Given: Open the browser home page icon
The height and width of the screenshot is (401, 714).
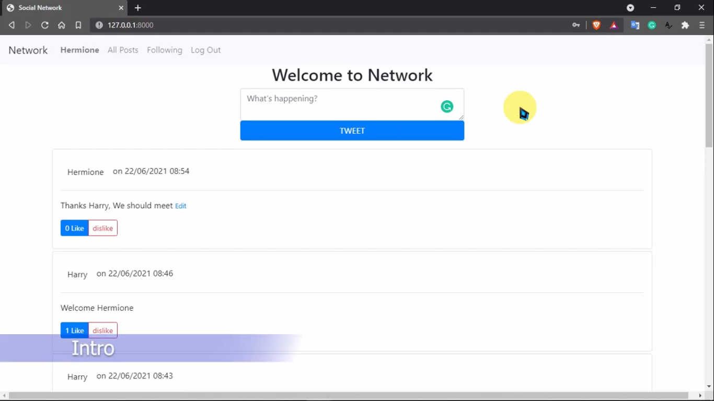Looking at the screenshot, I should pos(62,25).
